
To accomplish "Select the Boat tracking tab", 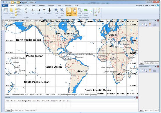I will point(31,110).
